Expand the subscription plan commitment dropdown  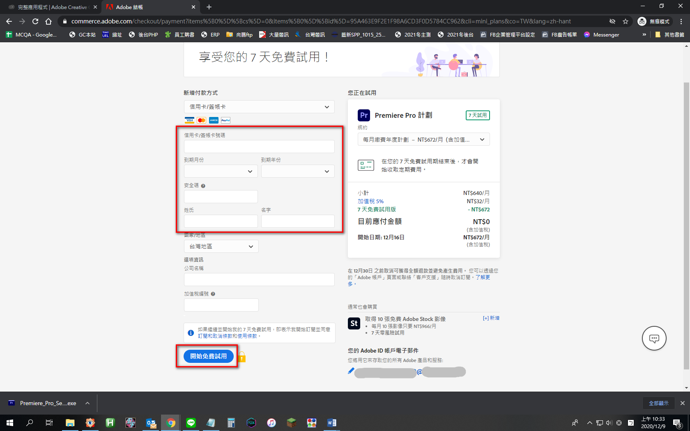point(423,140)
